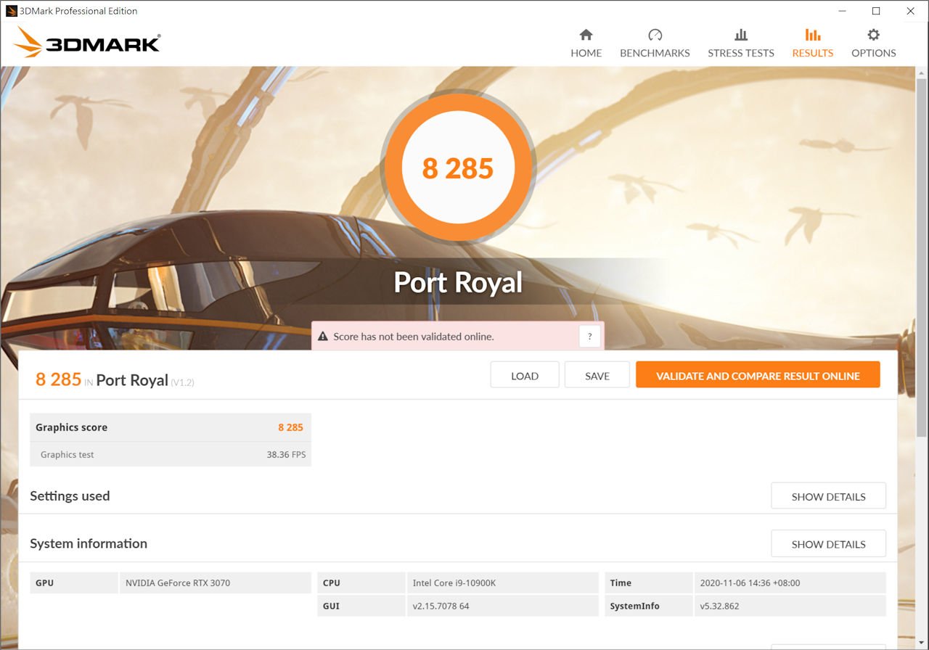The image size is (929, 650).
Task: Click the 'CPU' label cell
Action: tap(361, 583)
